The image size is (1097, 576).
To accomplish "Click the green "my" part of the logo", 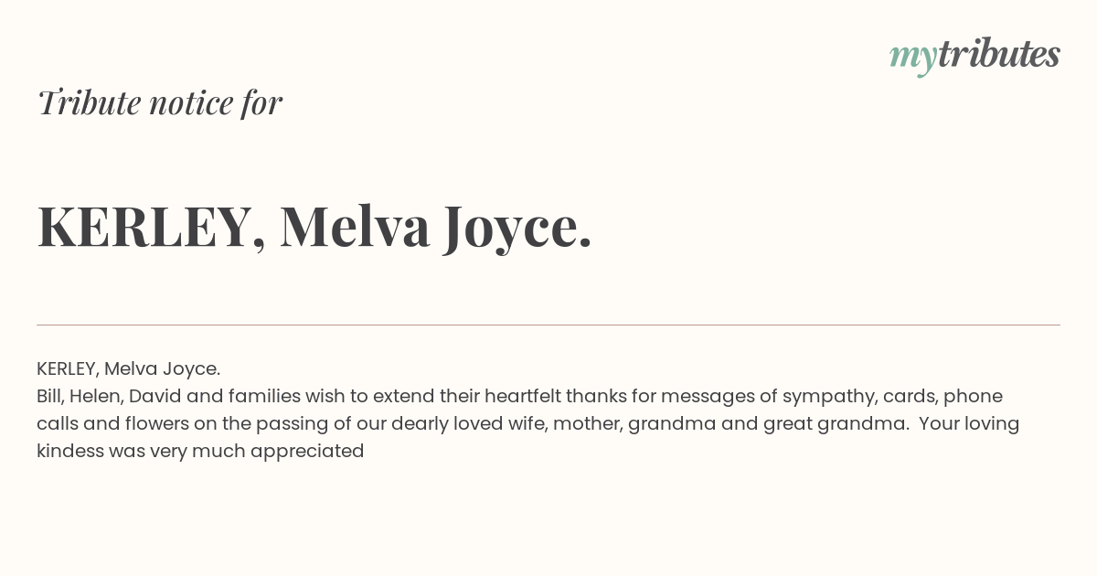I will click(x=913, y=59).
